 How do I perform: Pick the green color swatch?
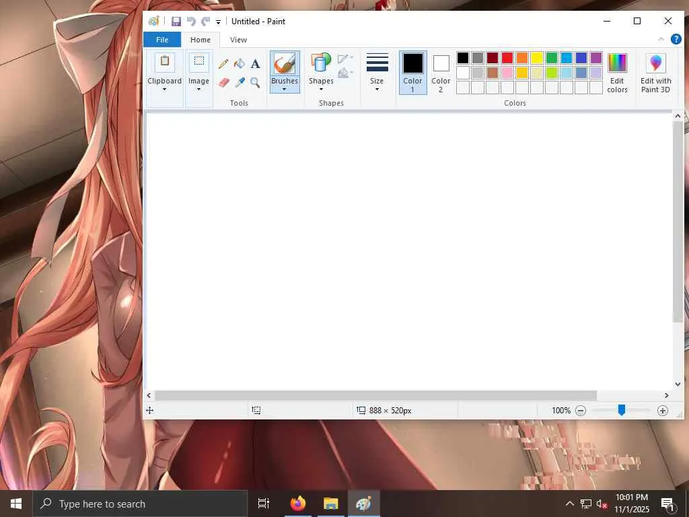click(552, 58)
